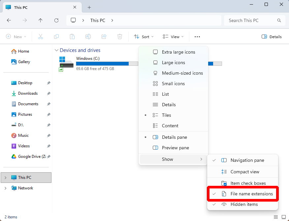Click the Rename icon in toolbar
The image size is (289, 221).
(x=88, y=37)
